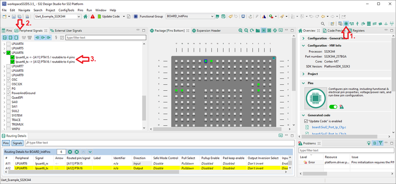Click the Update Code button
This screenshot has height=184, width=396.
(x=108, y=16)
